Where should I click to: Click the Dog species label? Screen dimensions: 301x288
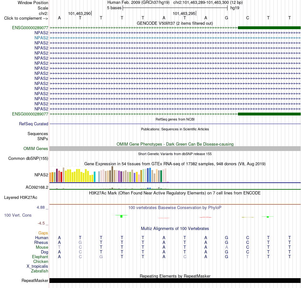coord(44,252)
